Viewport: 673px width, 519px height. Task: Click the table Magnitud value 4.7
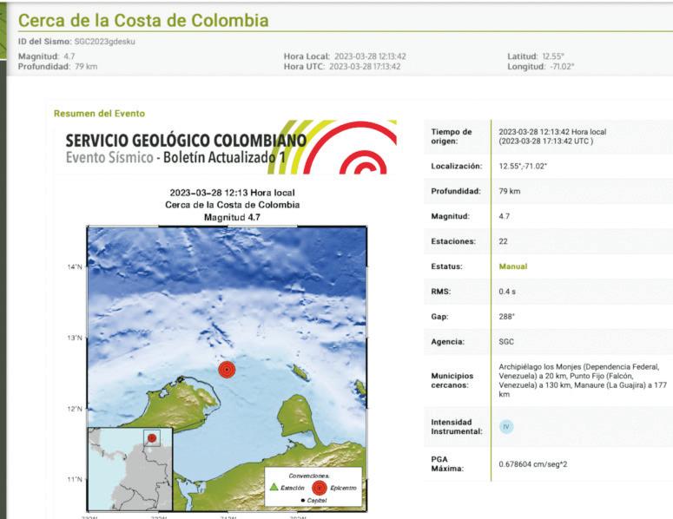[505, 216]
